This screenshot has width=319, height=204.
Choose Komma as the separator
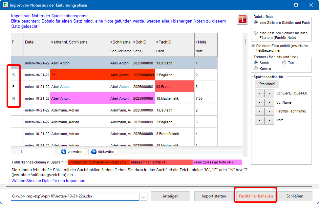point(256,69)
